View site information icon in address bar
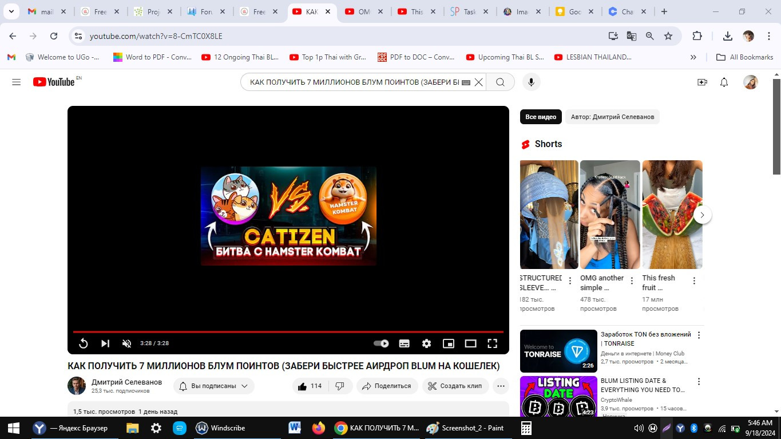 coord(79,36)
